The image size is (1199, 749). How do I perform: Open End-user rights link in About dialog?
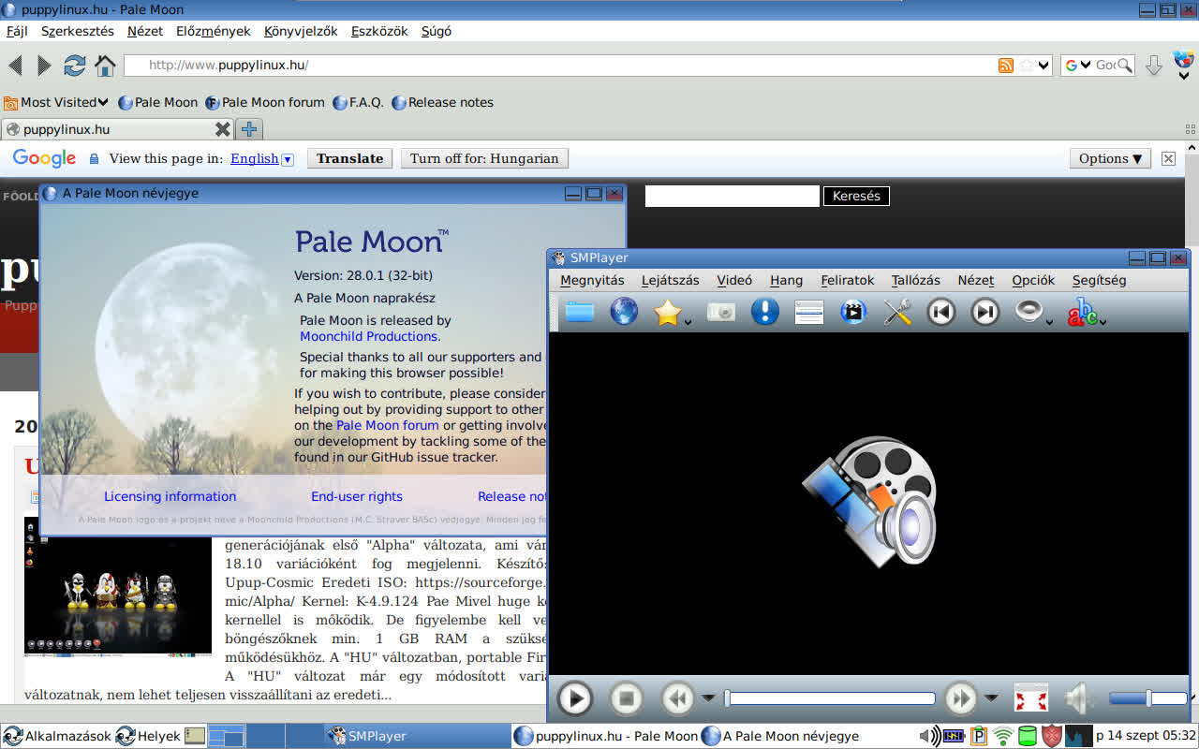coord(357,496)
